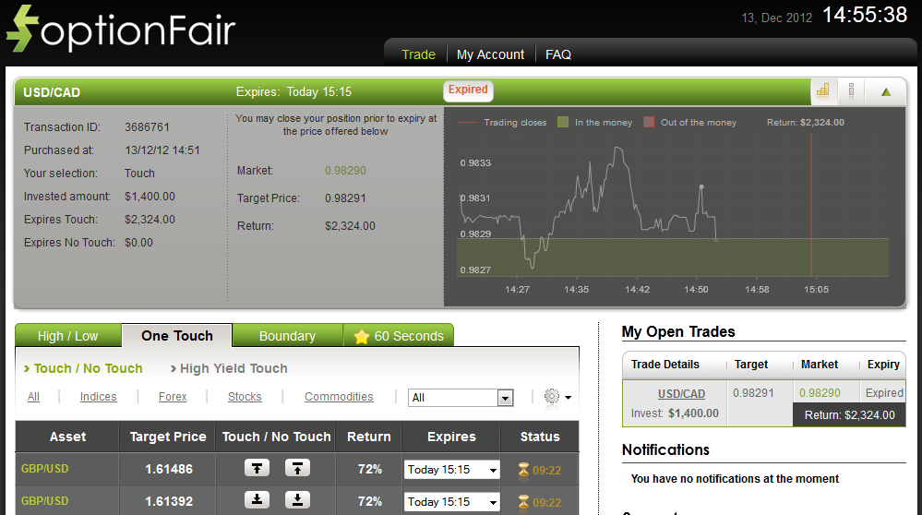Open the asset filter dropdown showing All
Screen dimensions: 922x515
tap(461, 398)
